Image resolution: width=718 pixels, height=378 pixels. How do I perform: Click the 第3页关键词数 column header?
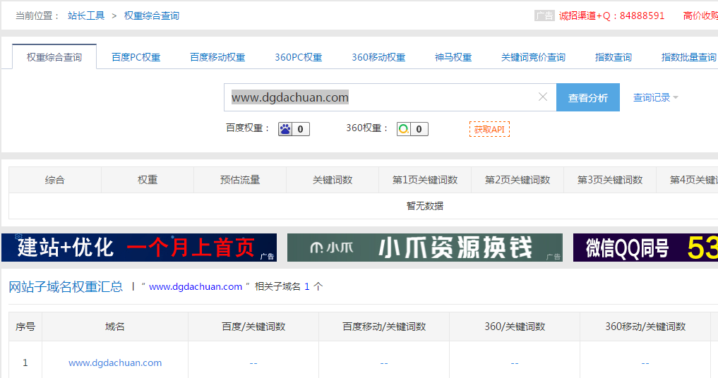(610, 180)
